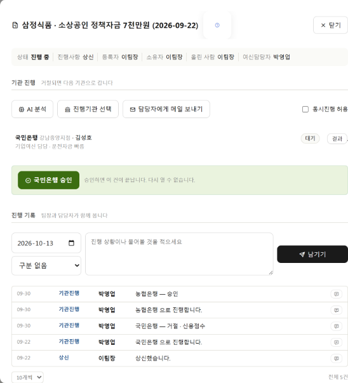
Task: Click the 대기 status badge for 국민은행
Action: (310, 138)
